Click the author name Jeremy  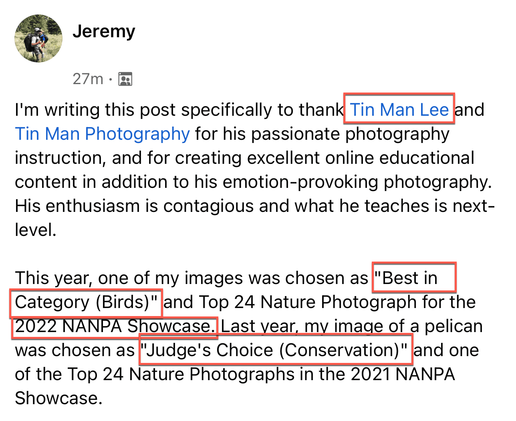click(104, 31)
